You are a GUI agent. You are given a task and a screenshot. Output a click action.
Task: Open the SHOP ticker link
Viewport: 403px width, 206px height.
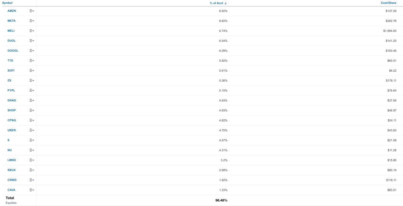point(12,110)
